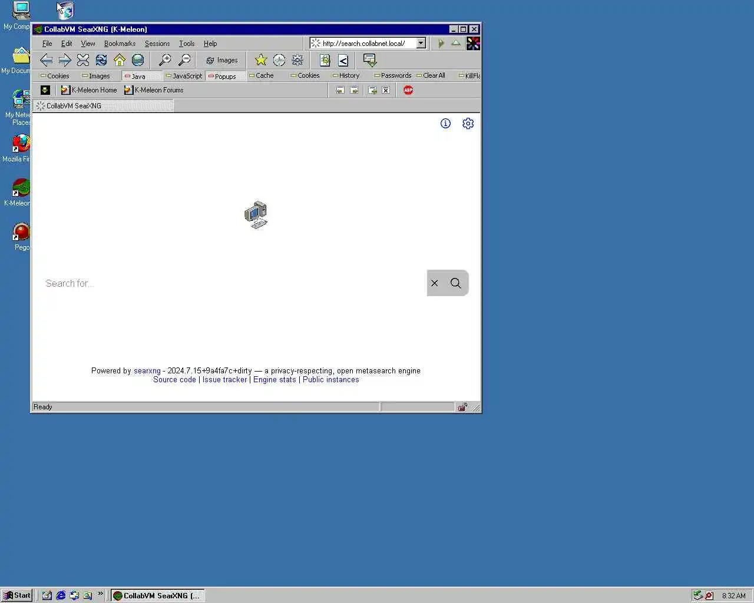Screen dimensions: 754x603
Task: Stop page loading with the X icon
Action: (83, 60)
